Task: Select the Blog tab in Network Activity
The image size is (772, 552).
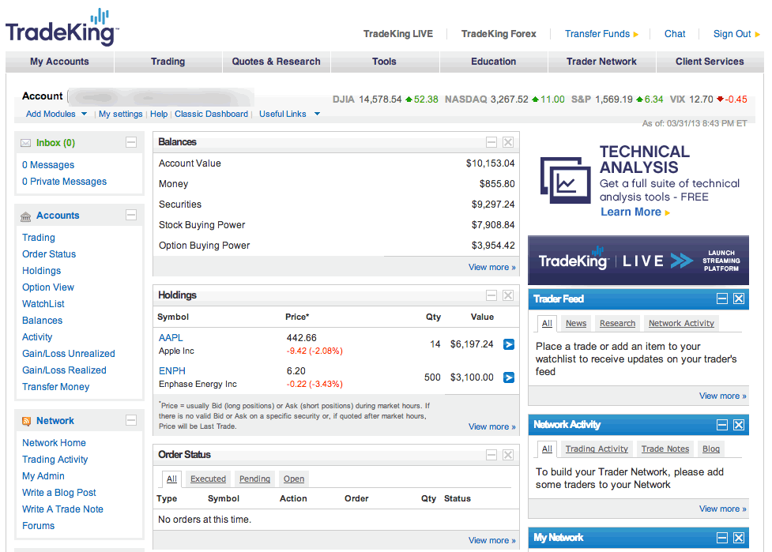Action: [711, 449]
